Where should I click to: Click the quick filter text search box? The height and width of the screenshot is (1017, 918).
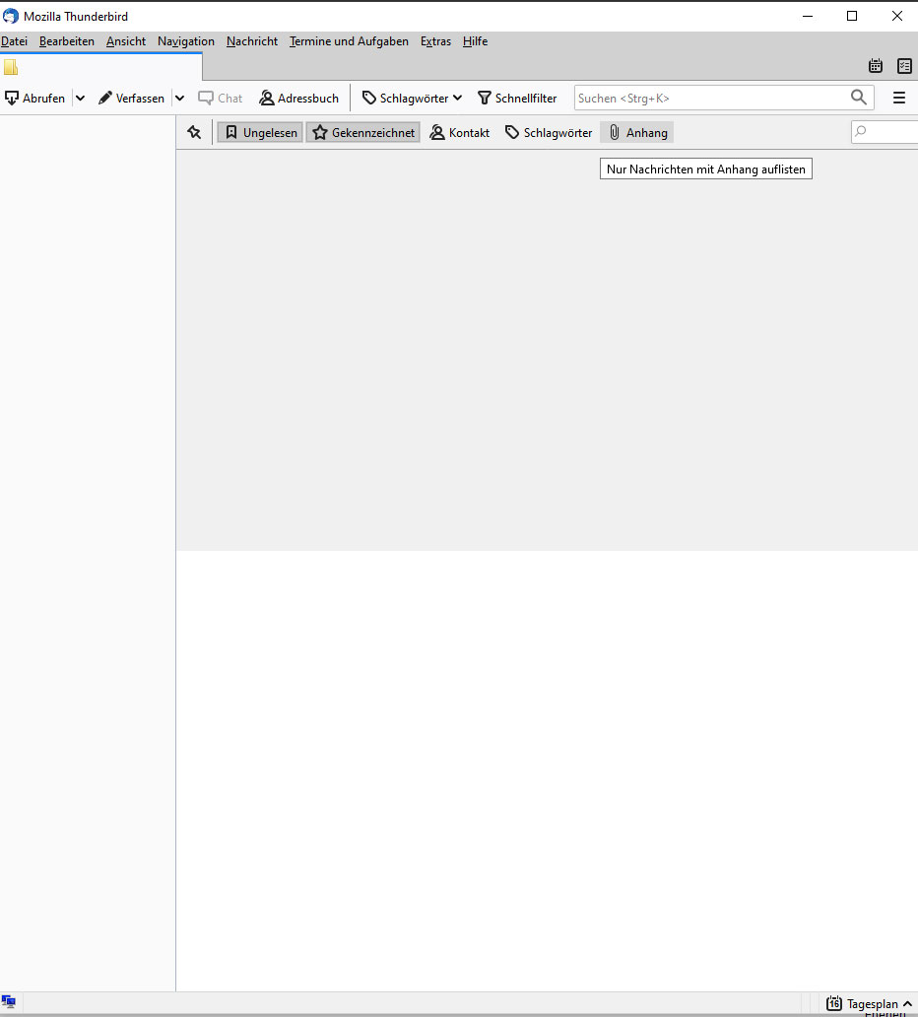[885, 132]
